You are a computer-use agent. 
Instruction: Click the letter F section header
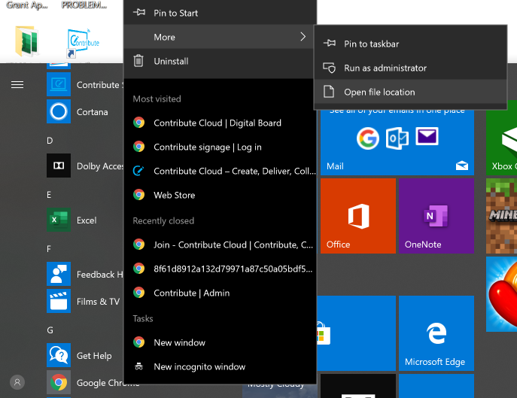pyautogui.click(x=49, y=248)
